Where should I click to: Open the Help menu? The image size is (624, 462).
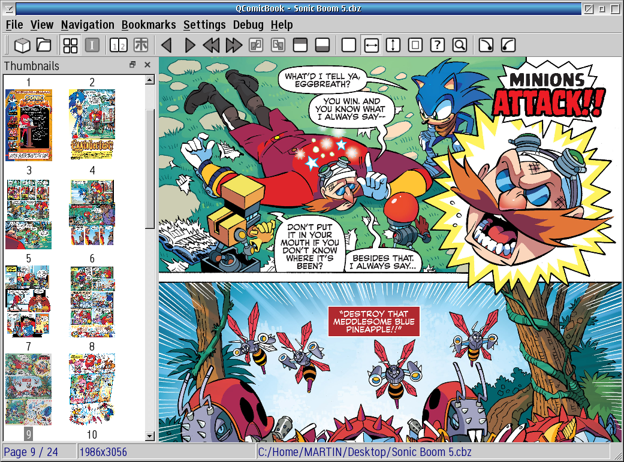point(282,25)
